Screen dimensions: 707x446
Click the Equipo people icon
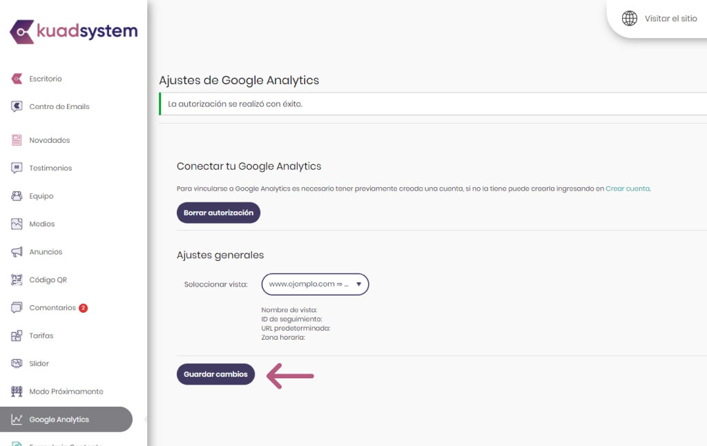tap(17, 196)
